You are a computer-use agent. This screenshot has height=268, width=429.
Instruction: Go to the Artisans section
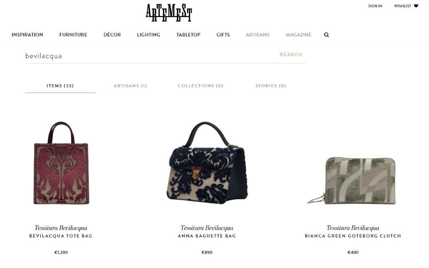[x=258, y=35]
